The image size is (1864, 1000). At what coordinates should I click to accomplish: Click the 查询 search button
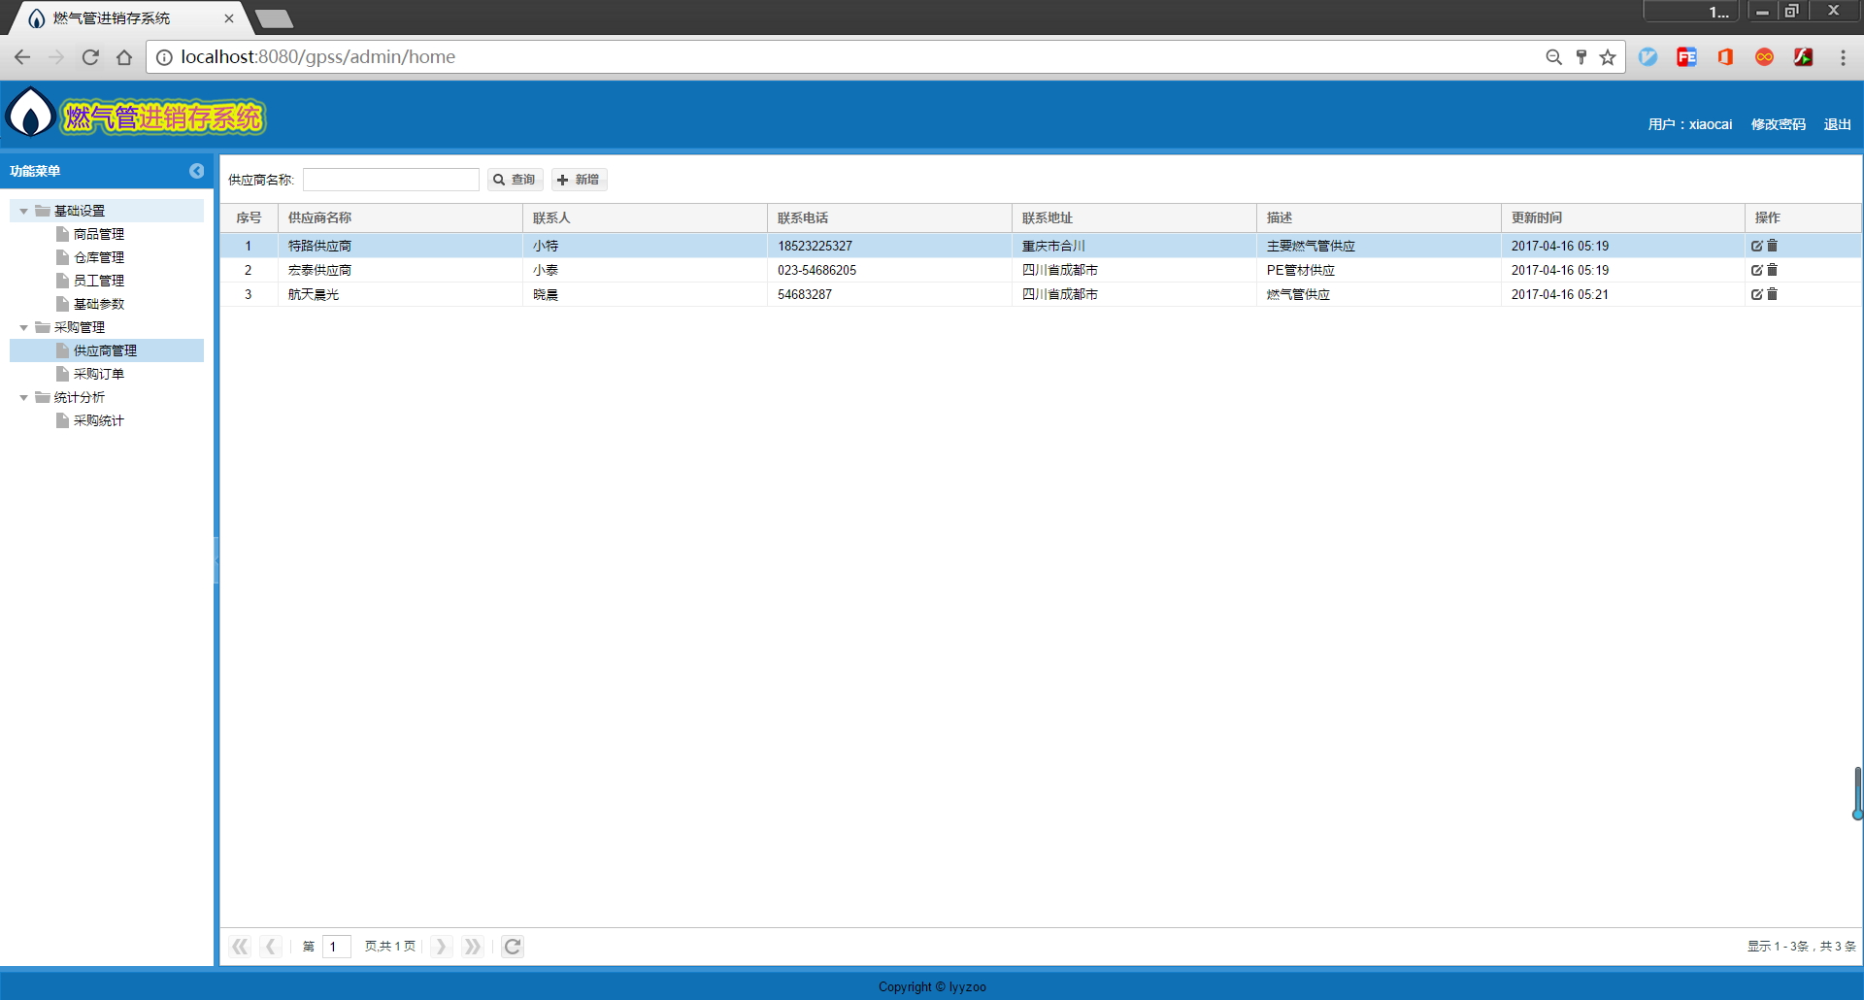pos(515,180)
